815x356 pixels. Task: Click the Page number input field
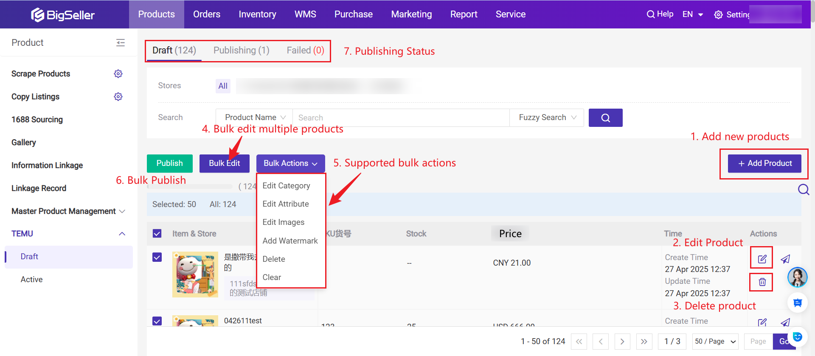pos(759,342)
